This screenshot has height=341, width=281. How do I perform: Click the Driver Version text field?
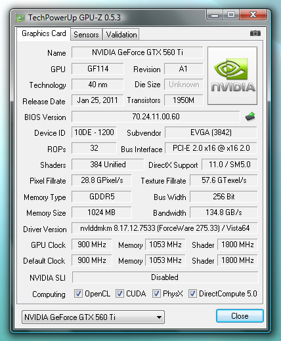(165, 228)
